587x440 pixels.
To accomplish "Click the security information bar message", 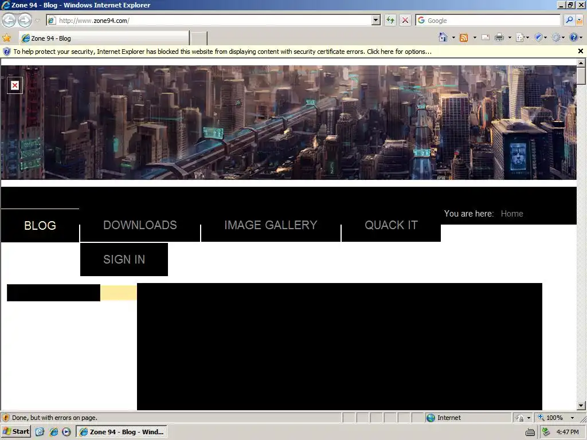I will point(222,52).
